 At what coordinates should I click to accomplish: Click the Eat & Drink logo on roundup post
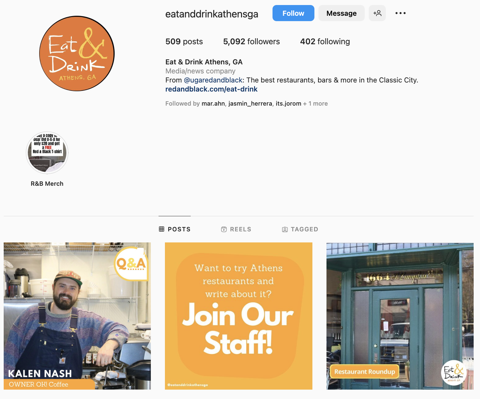[454, 373]
